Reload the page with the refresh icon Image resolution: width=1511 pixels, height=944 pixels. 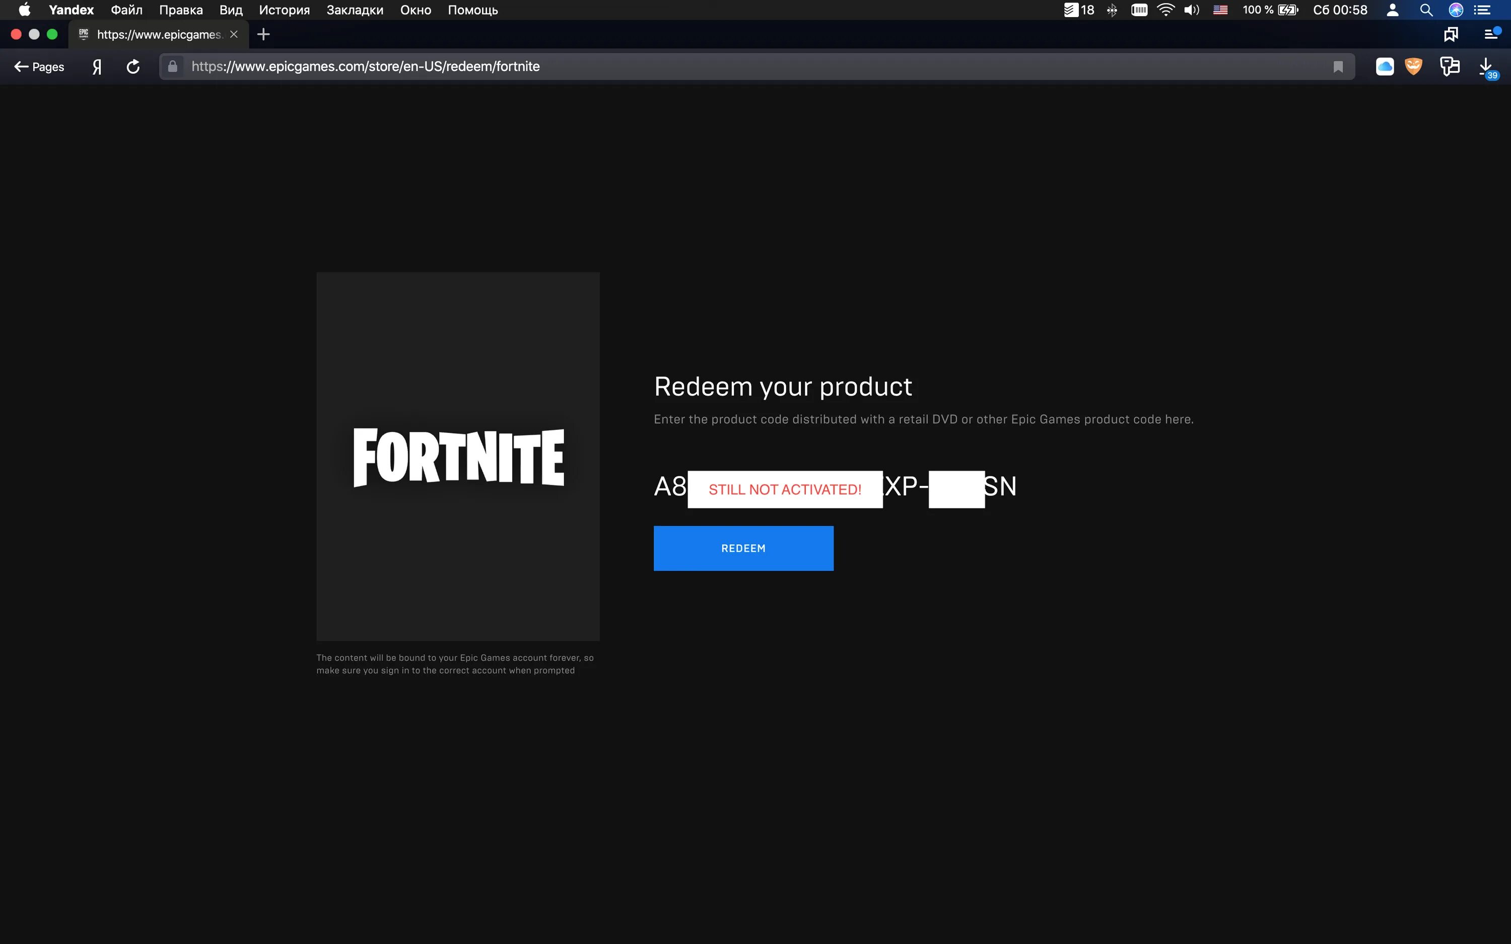coord(133,67)
